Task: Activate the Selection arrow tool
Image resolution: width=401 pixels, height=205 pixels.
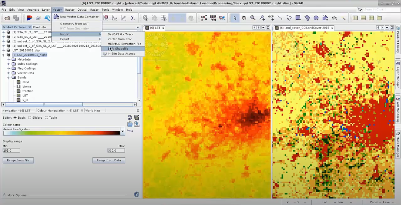Action: click(235, 18)
